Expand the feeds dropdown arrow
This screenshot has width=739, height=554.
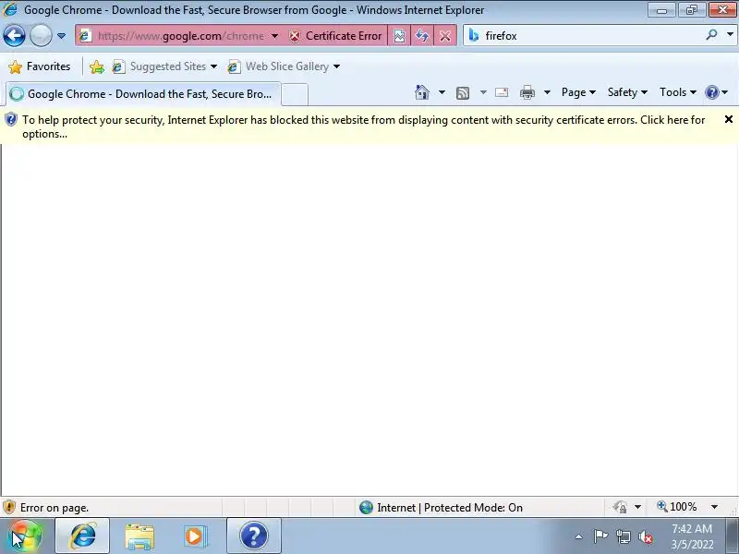tap(483, 92)
